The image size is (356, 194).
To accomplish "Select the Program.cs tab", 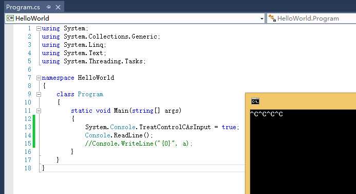I will 23,7.
